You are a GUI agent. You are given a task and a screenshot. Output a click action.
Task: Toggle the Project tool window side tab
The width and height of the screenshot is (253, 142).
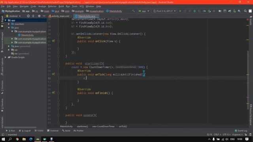(2, 22)
